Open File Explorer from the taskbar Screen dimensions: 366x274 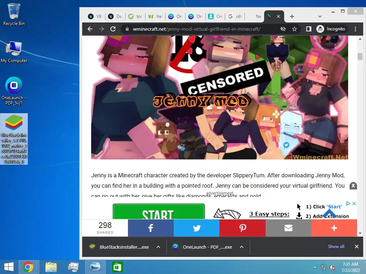click(51, 267)
